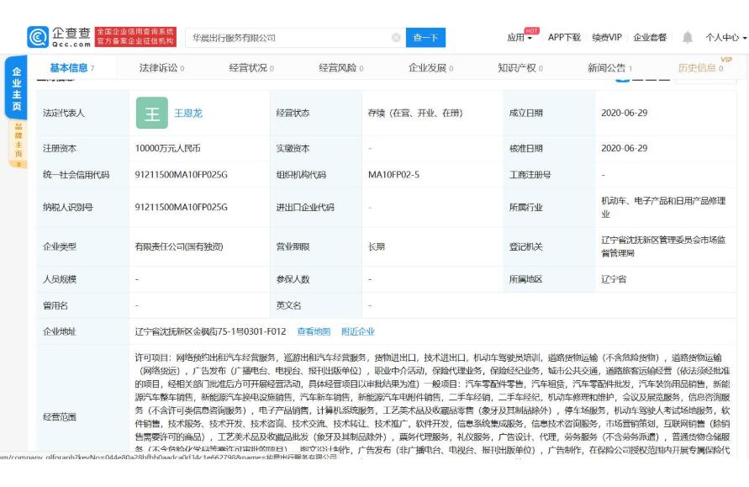
Task: Click the 人员规模 label
Action: pos(59,279)
